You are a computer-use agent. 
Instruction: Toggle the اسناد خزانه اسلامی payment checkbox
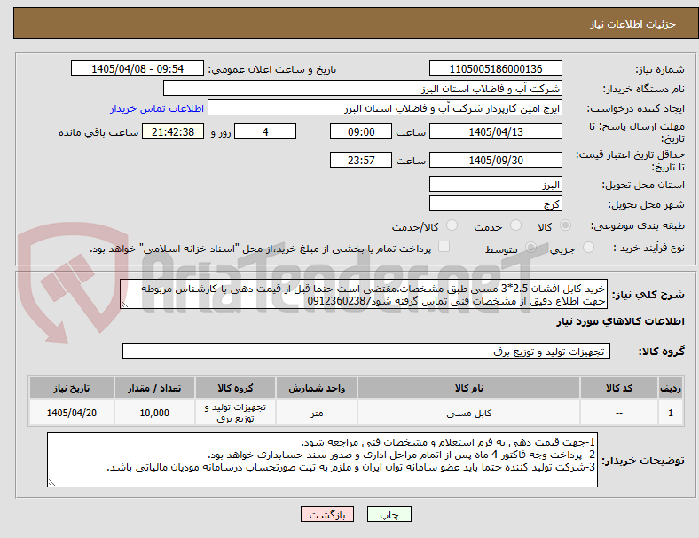444,247
